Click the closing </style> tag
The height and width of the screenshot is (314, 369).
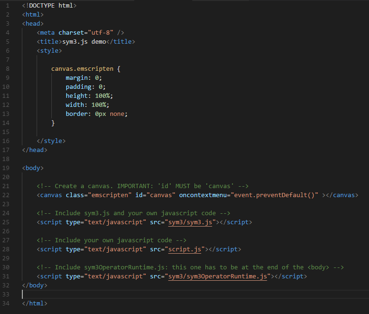click(x=51, y=141)
